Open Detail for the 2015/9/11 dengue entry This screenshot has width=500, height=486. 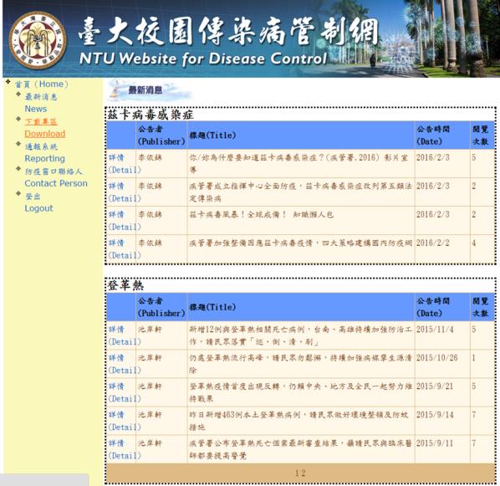coord(124,449)
